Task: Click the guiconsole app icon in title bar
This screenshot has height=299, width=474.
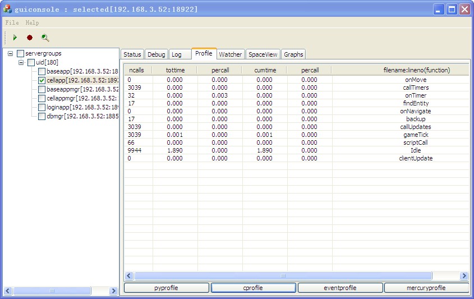Action: (x=7, y=10)
